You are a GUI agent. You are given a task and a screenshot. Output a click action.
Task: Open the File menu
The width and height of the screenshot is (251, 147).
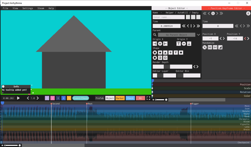pyautogui.click(x=5, y=8)
